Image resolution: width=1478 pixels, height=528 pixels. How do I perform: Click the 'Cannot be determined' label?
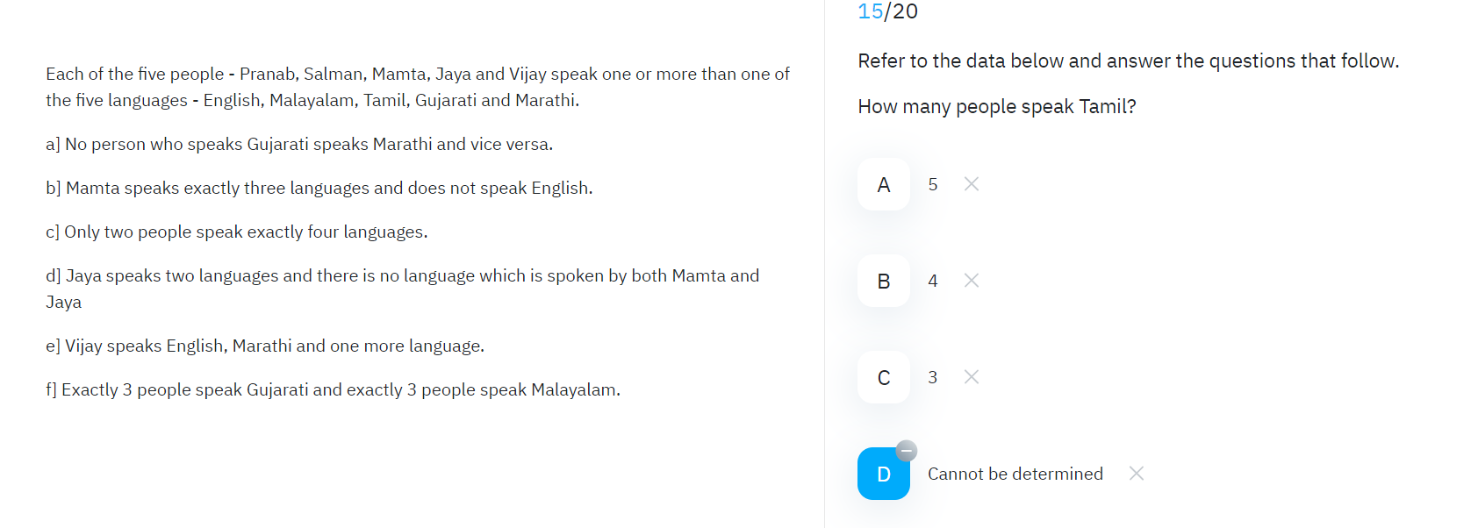(1015, 474)
